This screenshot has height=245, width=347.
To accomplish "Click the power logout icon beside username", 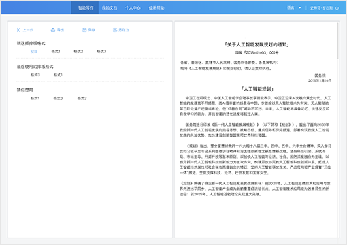I will point(337,8).
